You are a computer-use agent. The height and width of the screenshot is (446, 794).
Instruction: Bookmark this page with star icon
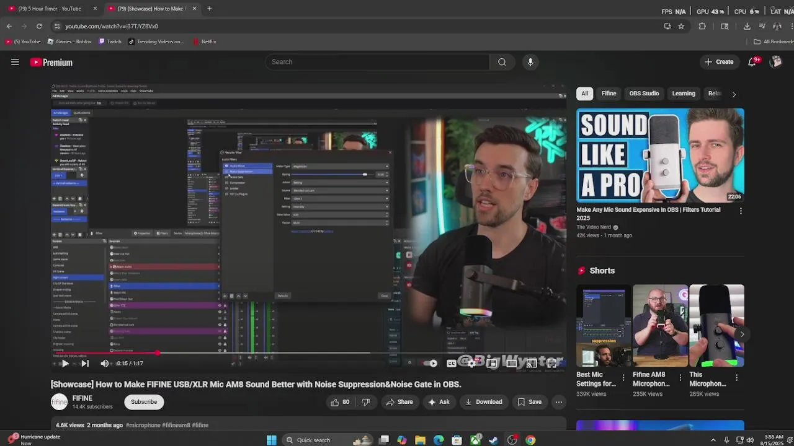(681, 26)
